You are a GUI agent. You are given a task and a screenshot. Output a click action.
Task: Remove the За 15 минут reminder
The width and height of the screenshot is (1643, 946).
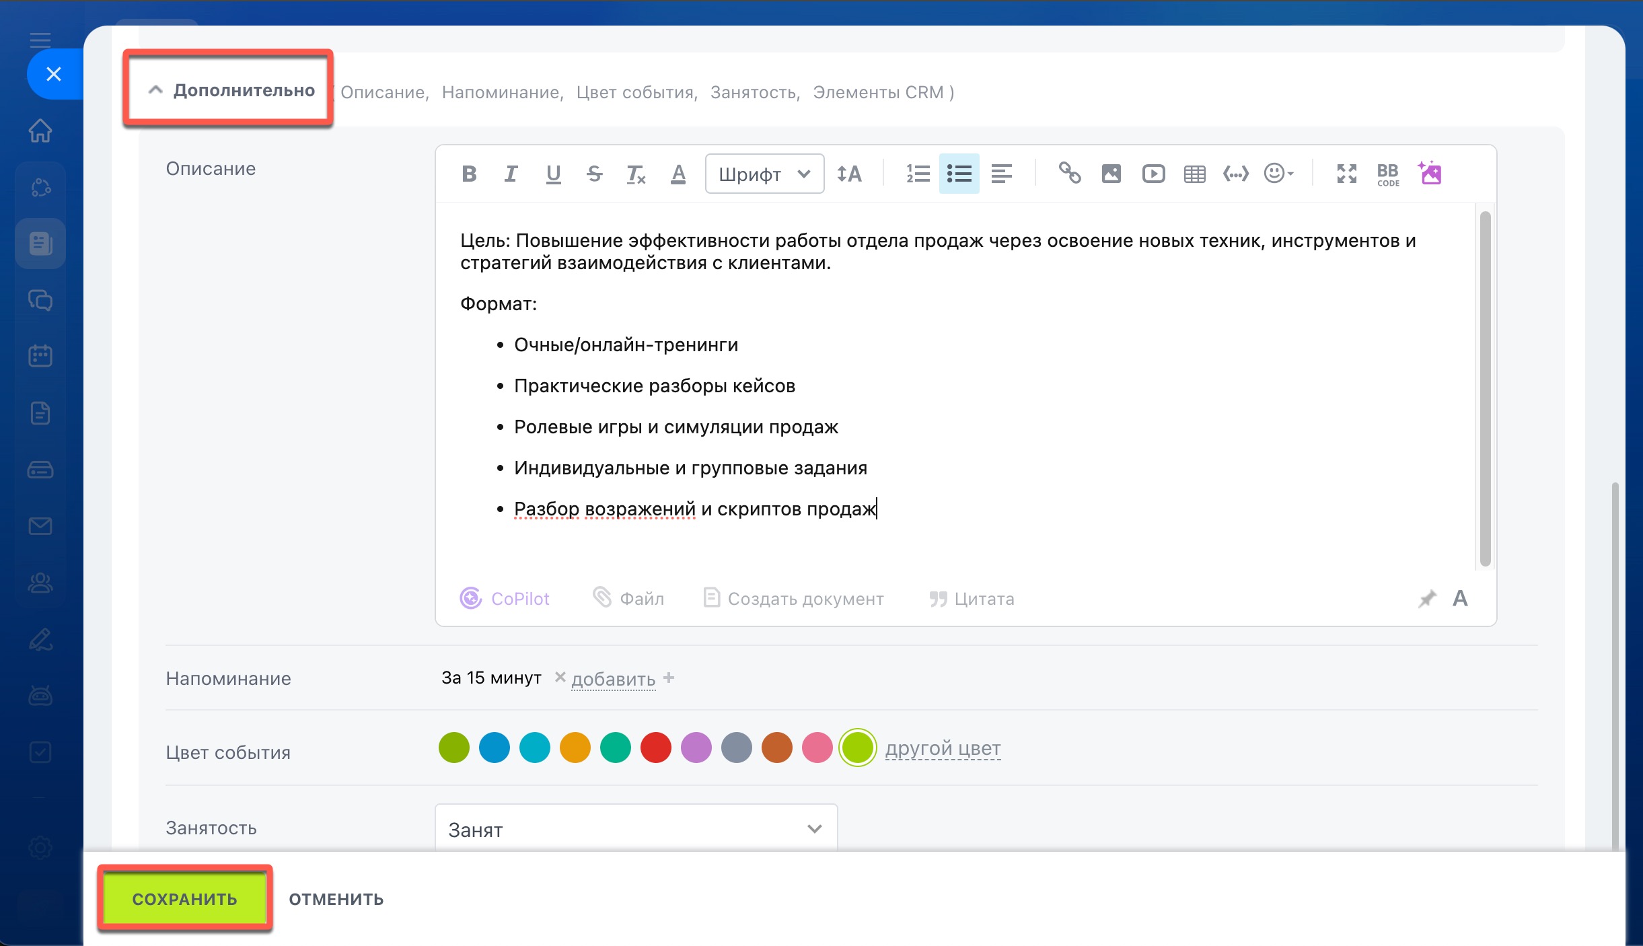[559, 677]
